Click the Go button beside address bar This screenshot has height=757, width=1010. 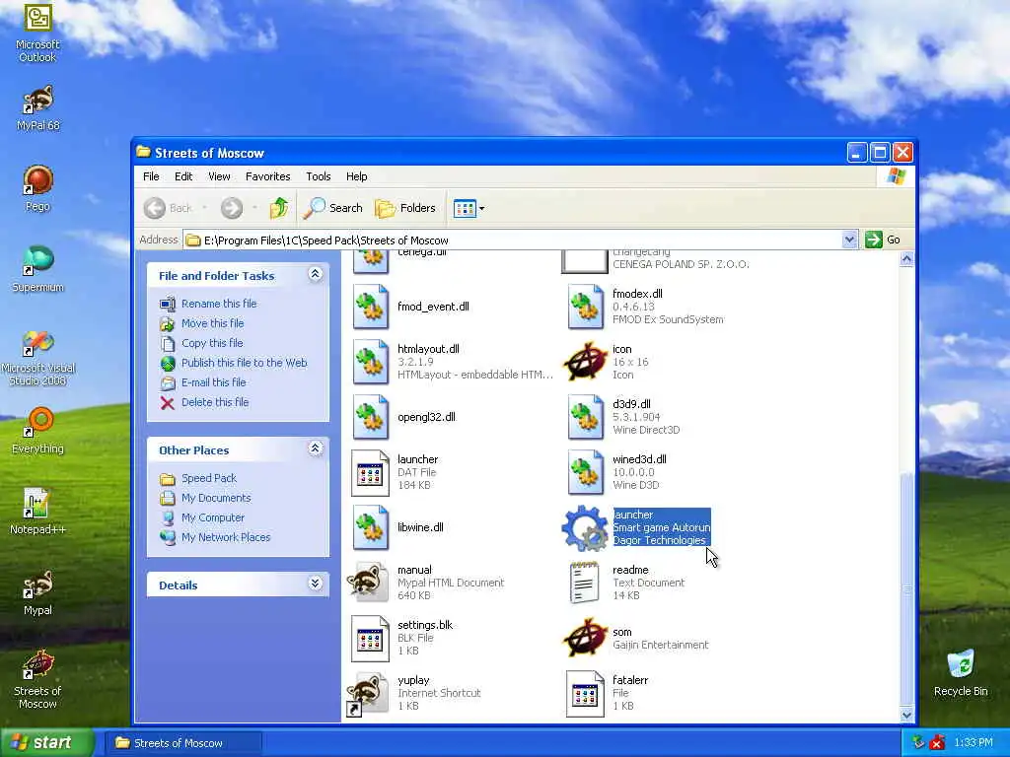[x=883, y=240]
